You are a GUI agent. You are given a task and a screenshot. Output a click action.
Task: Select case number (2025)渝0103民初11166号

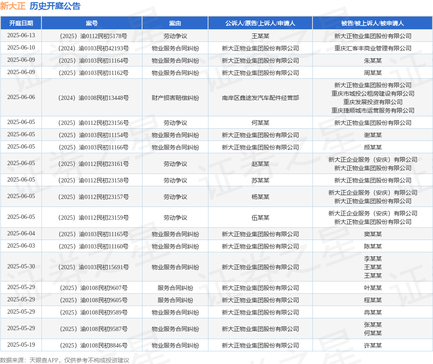click(93, 147)
